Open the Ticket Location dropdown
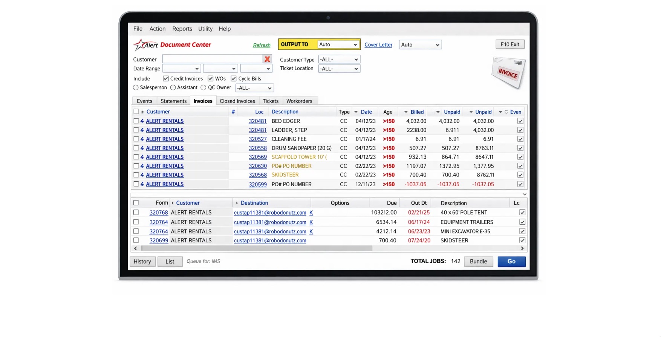Image resolution: width=661 pixels, height=337 pixels. 339,69
